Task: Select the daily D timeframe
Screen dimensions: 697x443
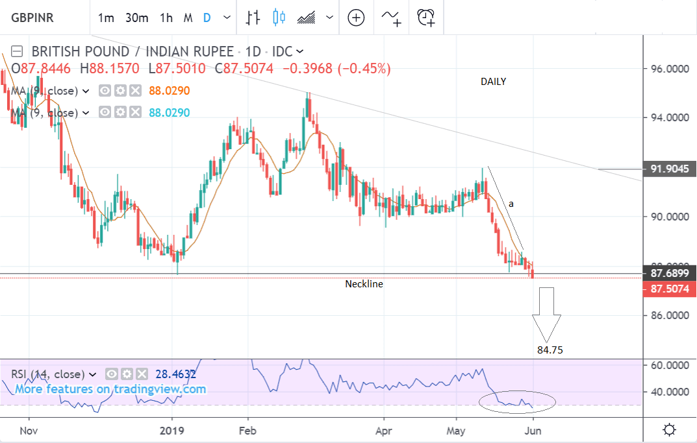Action: (x=207, y=18)
